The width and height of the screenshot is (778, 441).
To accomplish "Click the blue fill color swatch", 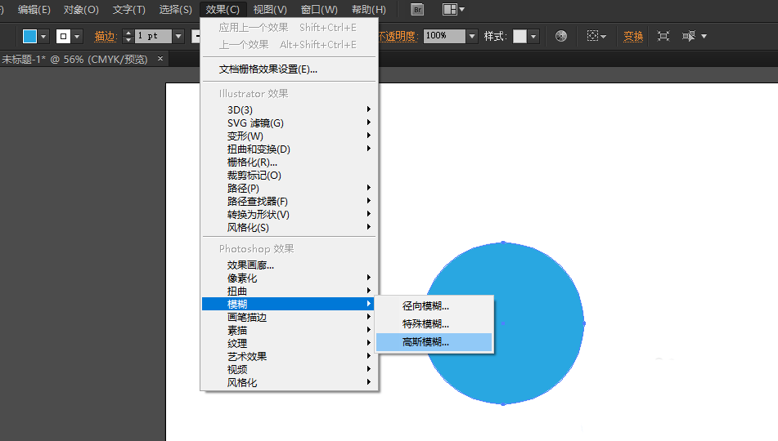I will pyautogui.click(x=29, y=36).
